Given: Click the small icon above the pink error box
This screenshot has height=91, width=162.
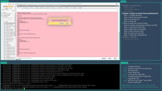Looking at the screenshot, I should tap(117, 10).
